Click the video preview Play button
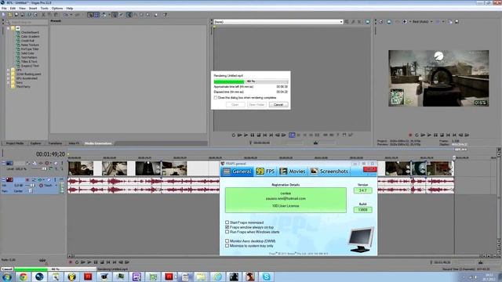The height and width of the screenshot is (282, 502). [429, 135]
